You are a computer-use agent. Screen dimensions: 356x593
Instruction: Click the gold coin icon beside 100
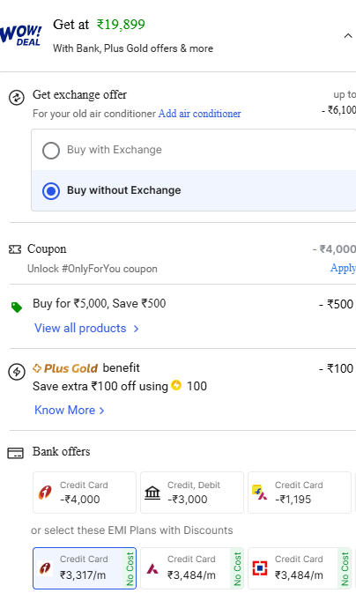point(176,385)
